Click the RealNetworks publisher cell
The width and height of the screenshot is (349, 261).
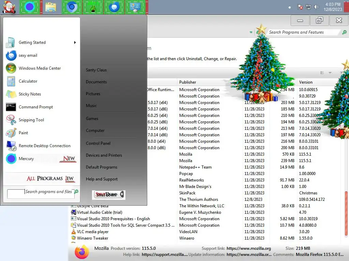coord(192,180)
